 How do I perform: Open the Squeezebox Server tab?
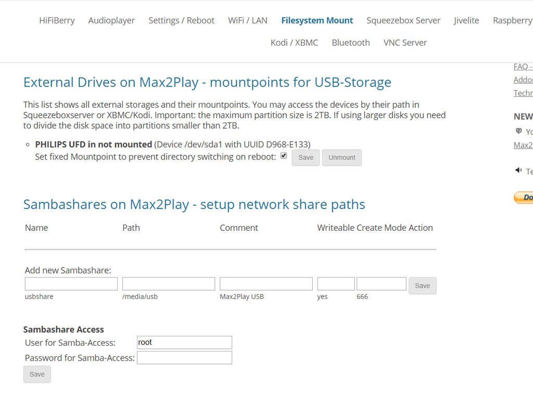(x=403, y=20)
